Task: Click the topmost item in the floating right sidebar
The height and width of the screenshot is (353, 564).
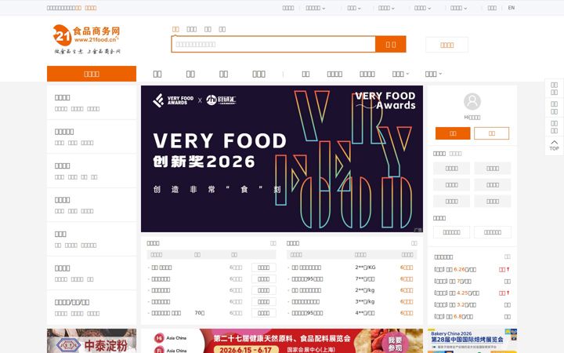Action: point(555,88)
